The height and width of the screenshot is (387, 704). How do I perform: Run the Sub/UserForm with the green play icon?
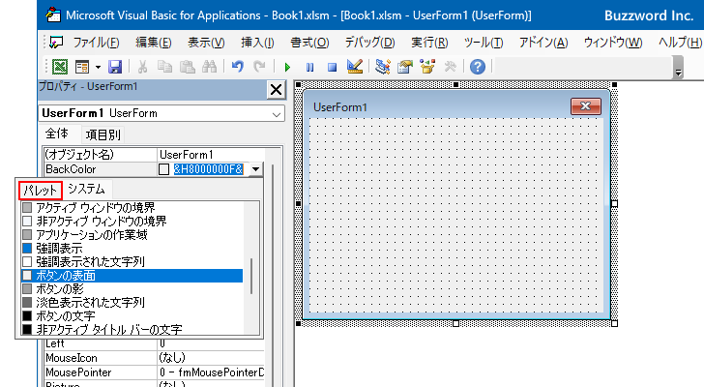click(287, 68)
